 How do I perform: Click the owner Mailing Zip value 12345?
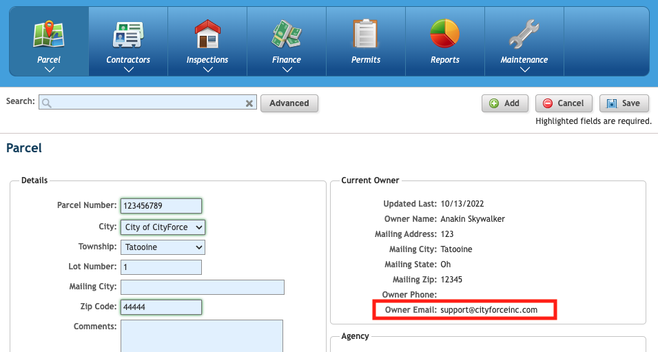(x=451, y=280)
